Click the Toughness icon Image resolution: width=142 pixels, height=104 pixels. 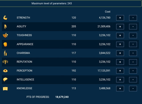click(5, 35)
